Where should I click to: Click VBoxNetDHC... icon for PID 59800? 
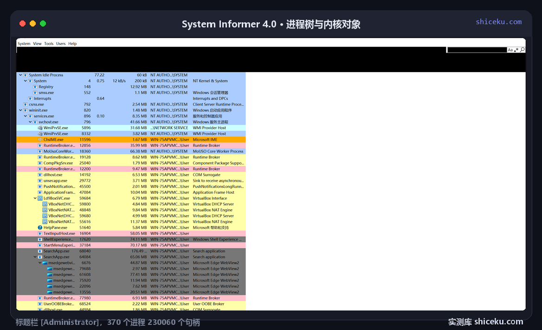(x=45, y=205)
